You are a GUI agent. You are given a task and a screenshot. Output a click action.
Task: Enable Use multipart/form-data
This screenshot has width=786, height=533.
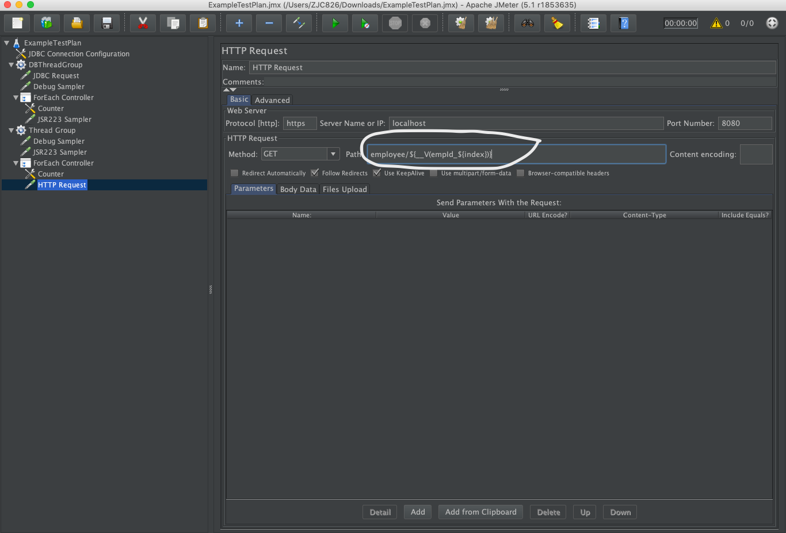coord(434,173)
